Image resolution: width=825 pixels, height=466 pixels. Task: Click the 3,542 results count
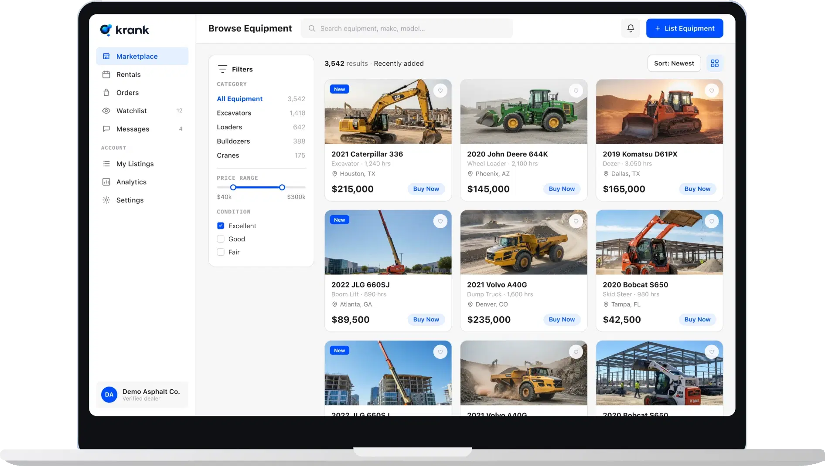[346, 64]
